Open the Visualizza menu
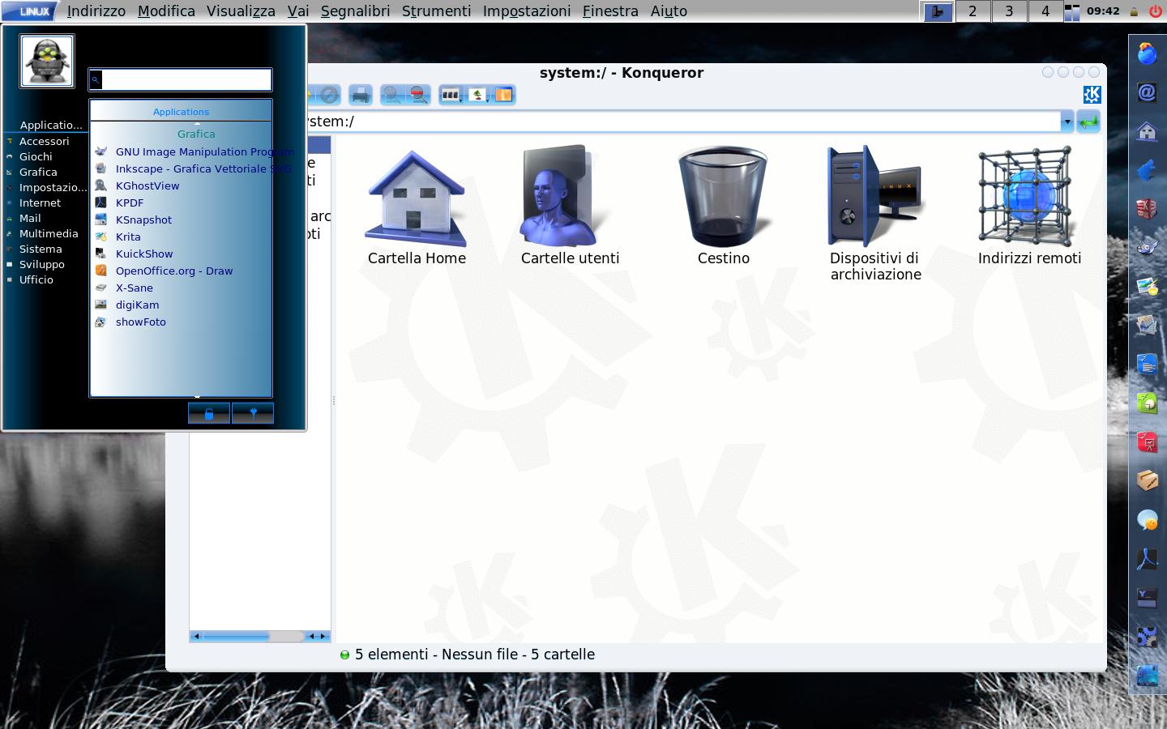 click(x=241, y=11)
